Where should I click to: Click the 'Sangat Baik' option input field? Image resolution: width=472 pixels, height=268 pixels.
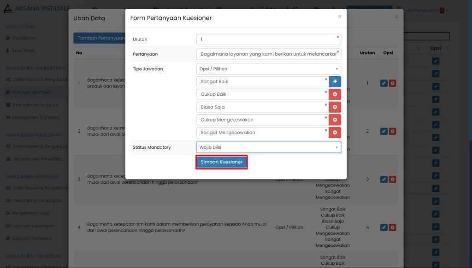pyautogui.click(x=262, y=82)
